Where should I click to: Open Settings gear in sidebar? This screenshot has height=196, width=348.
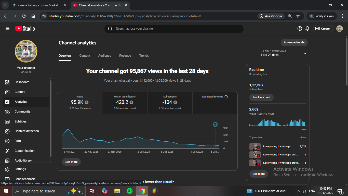point(20,169)
